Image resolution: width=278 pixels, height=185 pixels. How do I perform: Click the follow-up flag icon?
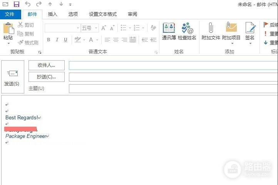pos(266,25)
